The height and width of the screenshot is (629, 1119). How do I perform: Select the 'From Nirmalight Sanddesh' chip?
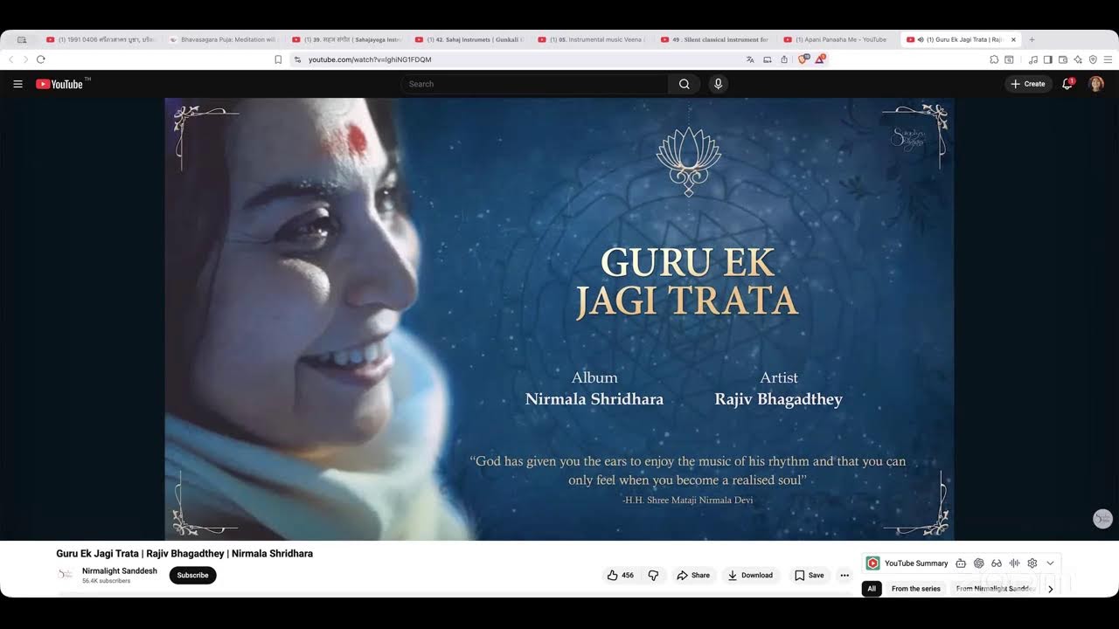coord(995,589)
